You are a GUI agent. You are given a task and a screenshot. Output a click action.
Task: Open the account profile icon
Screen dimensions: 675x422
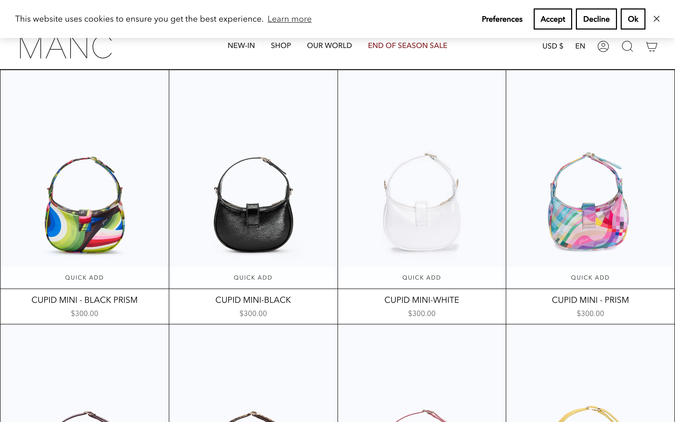coord(603,46)
